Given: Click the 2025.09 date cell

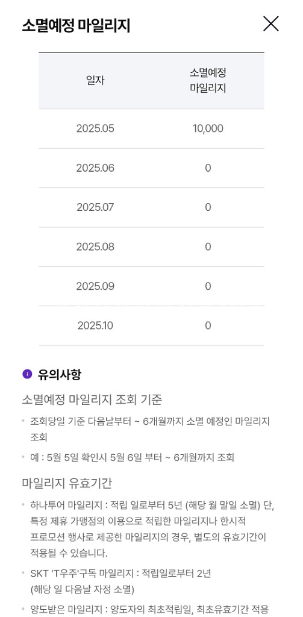Looking at the screenshot, I should 95,286.
